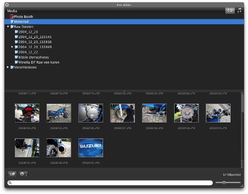
Task: Close the media browser window
Action: point(7,5)
